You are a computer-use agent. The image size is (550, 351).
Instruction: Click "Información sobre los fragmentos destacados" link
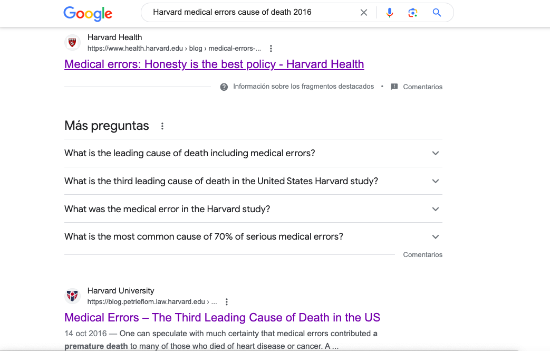coord(303,87)
